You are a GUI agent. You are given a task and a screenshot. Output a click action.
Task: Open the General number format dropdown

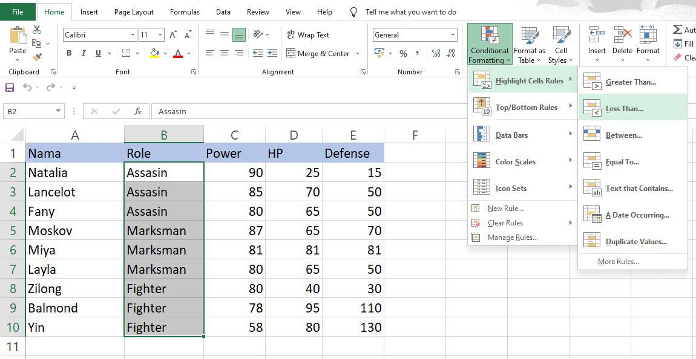coord(453,35)
